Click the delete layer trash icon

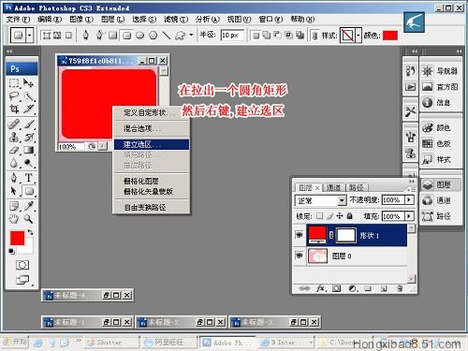[x=400, y=288]
